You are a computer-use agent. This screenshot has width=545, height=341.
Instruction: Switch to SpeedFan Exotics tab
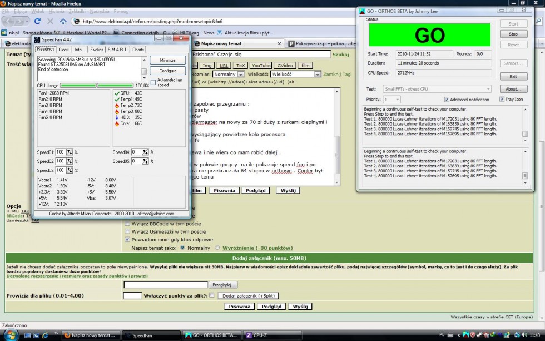[x=97, y=50]
